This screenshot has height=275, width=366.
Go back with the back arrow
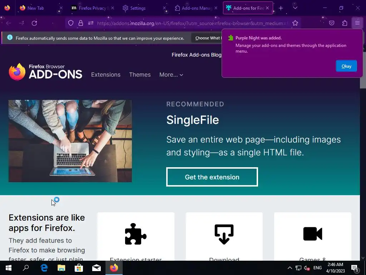pos(9,23)
